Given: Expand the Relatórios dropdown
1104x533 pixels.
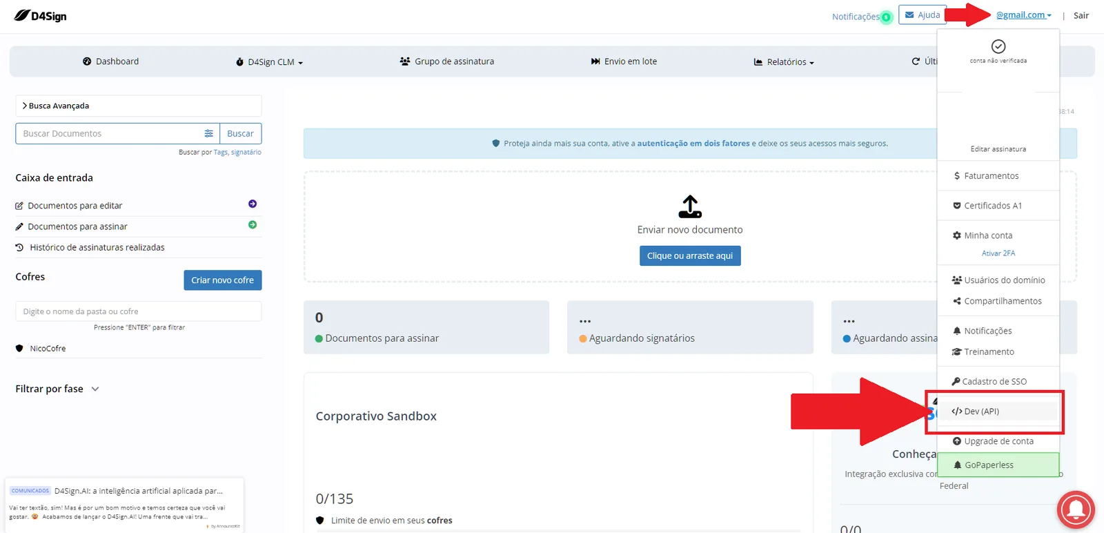Looking at the screenshot, I should (x=784, y=62).
